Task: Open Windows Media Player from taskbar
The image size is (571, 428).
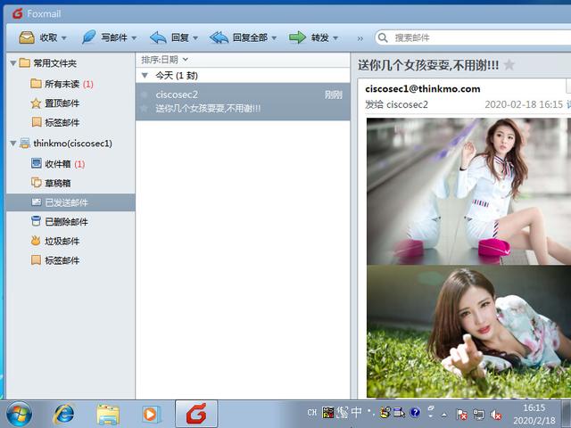Action: tap(152, 414)
